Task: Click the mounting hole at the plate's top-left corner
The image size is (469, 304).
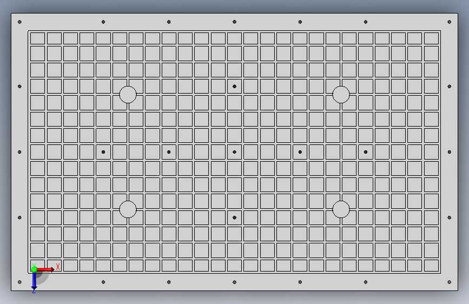Action: (19, 22)
